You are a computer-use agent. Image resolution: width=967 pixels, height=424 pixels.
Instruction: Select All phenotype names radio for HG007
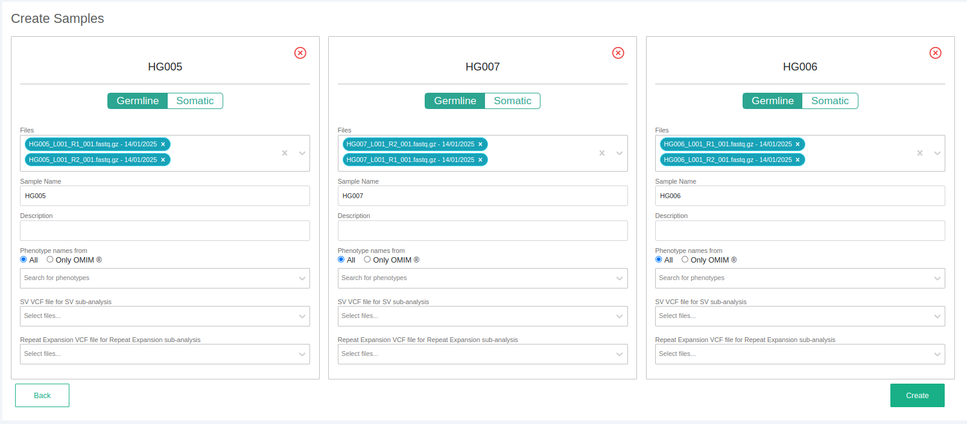[341, 260]
